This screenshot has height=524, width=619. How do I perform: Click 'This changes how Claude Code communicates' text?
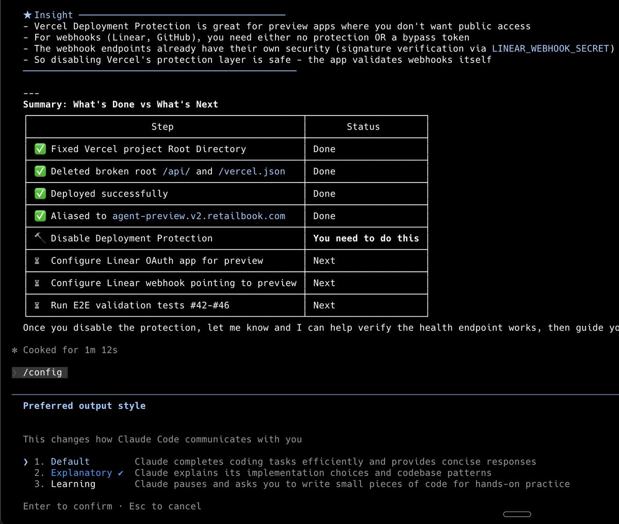162,439
